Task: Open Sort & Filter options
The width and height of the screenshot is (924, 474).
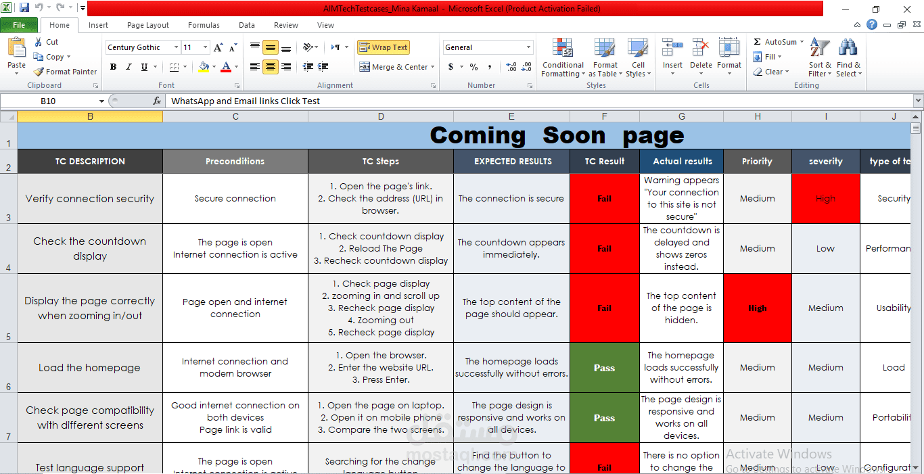Action: (820, 57)
